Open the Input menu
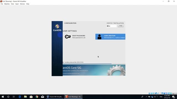177x99 pixels. point(17,4)
